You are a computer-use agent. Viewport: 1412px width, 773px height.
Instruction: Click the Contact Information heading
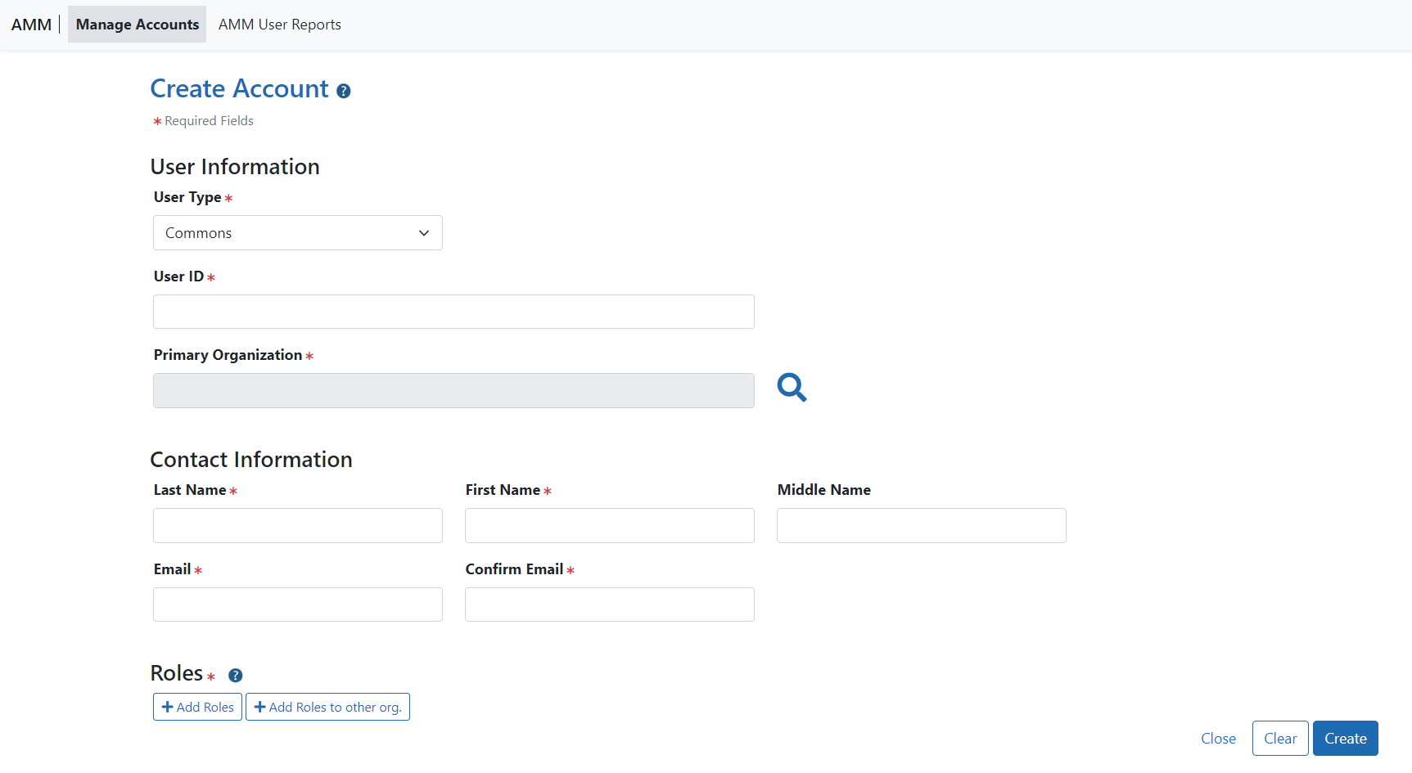point(251,460)
